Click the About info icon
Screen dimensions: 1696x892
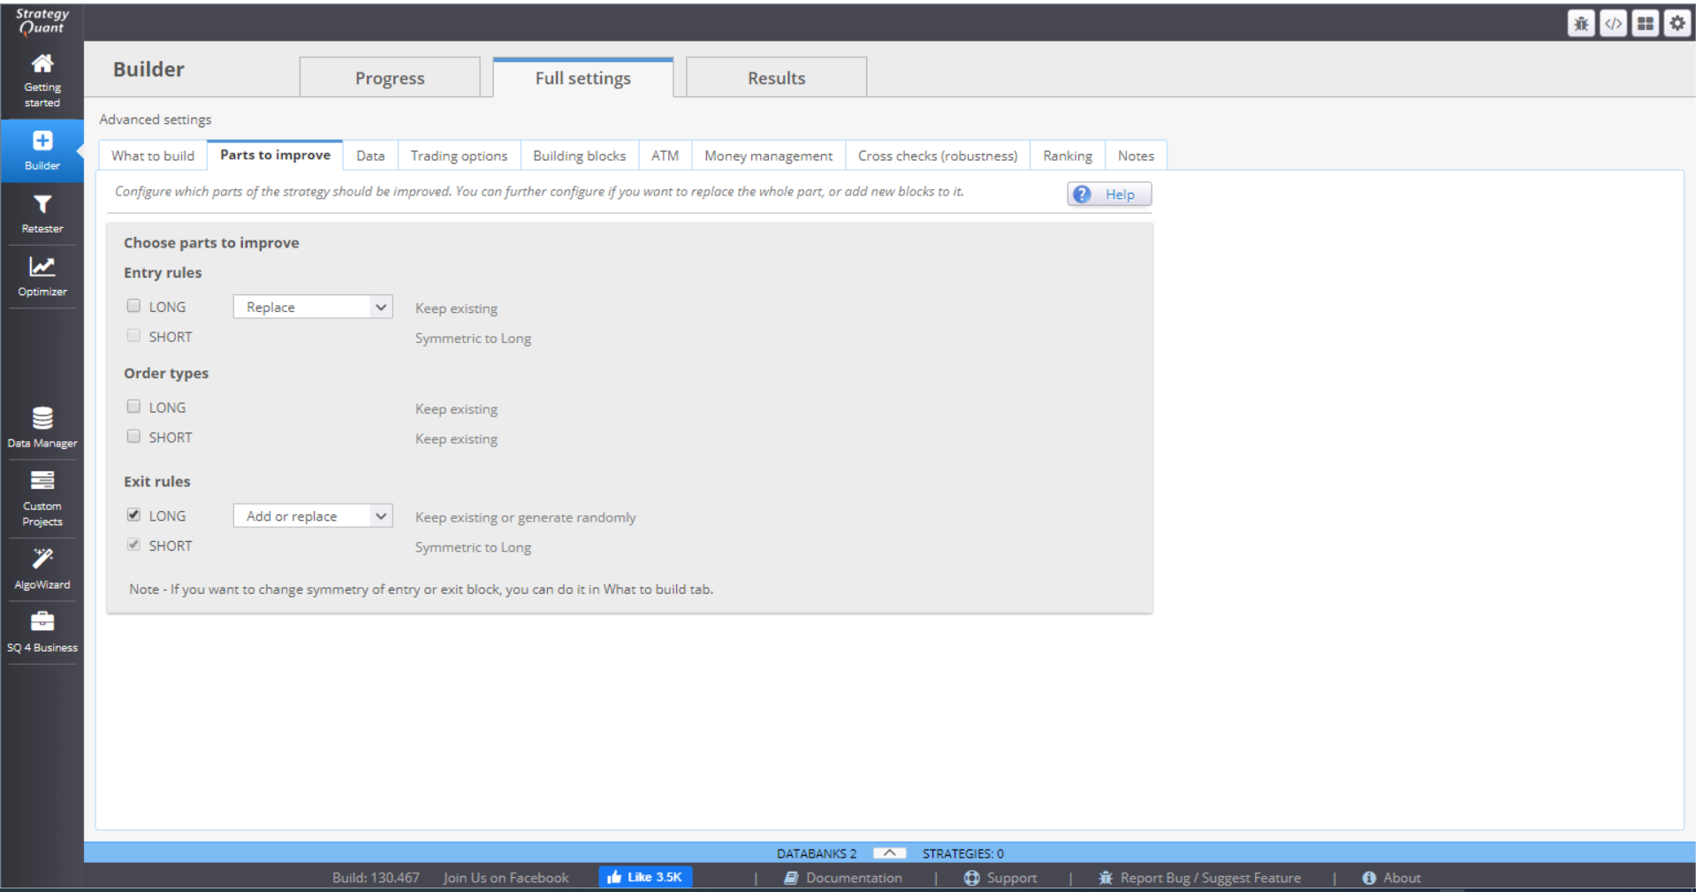tap(1369, 878)
